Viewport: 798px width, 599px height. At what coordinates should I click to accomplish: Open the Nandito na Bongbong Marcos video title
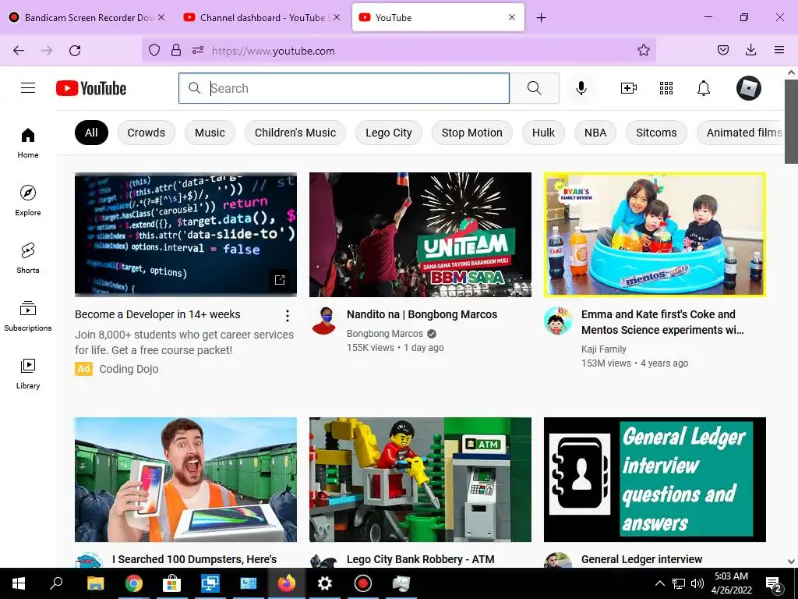[x=422, y=314]
